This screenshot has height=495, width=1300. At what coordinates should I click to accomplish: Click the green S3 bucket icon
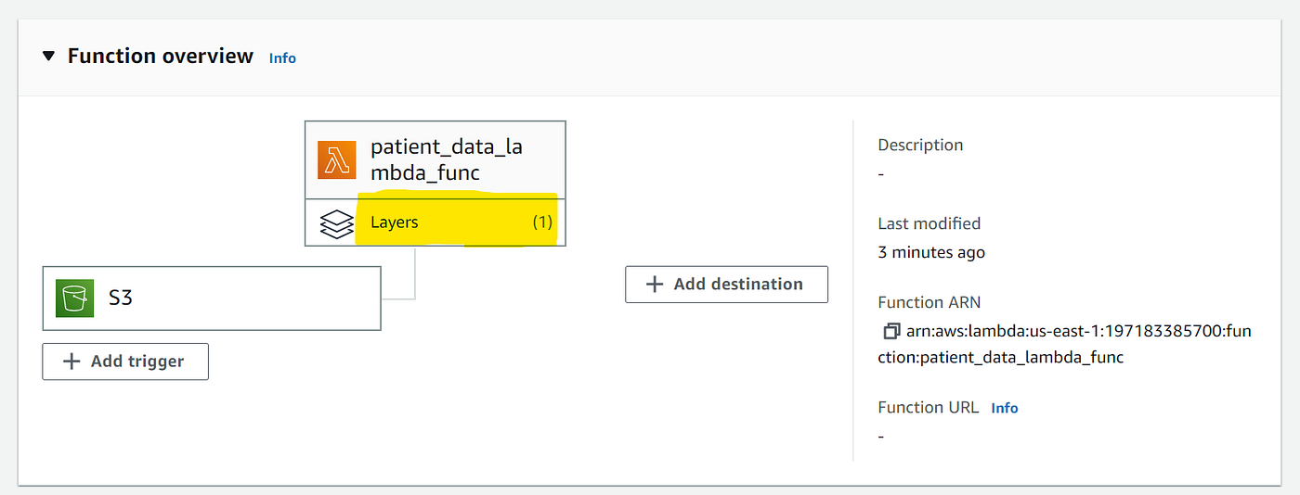point(74,298)
